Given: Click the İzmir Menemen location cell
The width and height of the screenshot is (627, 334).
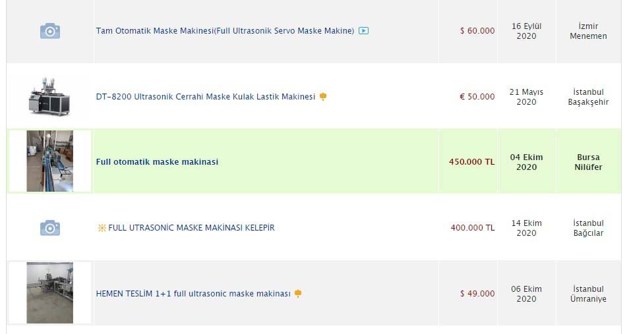Looking at the screenshot, I should click(588, 31).
